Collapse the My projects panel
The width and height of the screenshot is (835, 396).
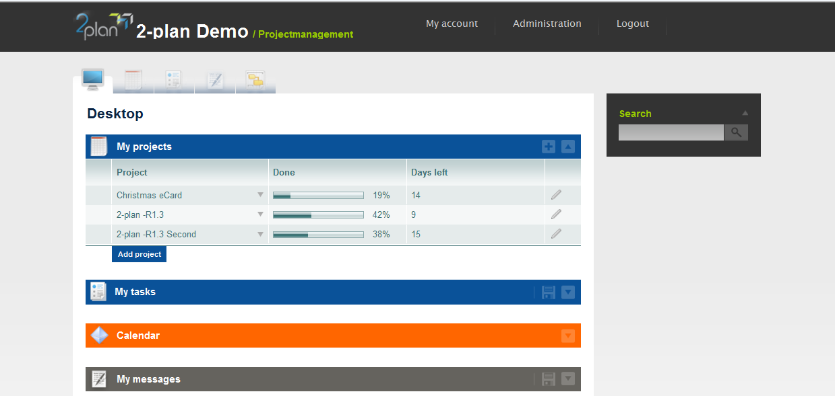[x=567, y=146]
